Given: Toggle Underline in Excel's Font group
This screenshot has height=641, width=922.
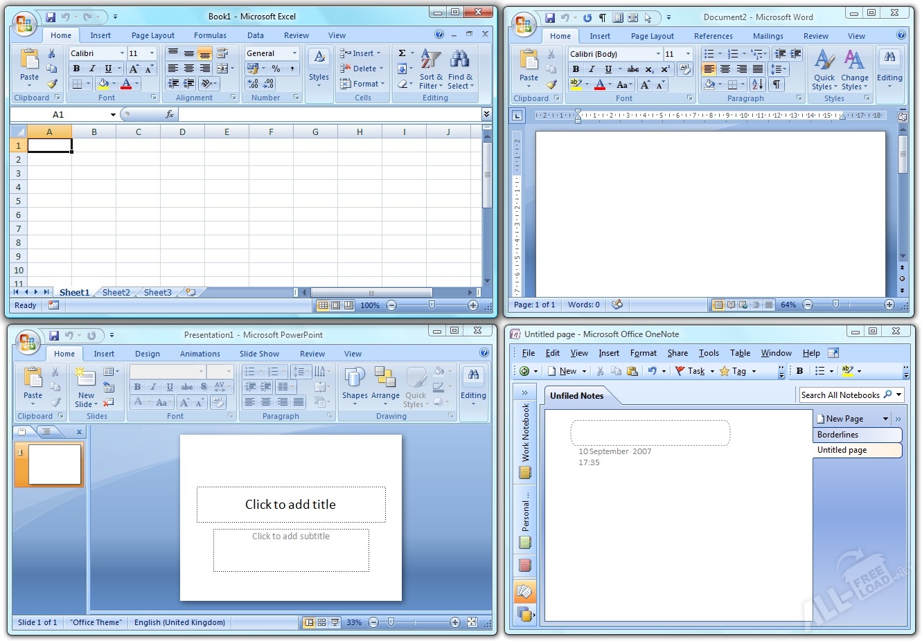Looking at the screenshot, I should point(108,69).
